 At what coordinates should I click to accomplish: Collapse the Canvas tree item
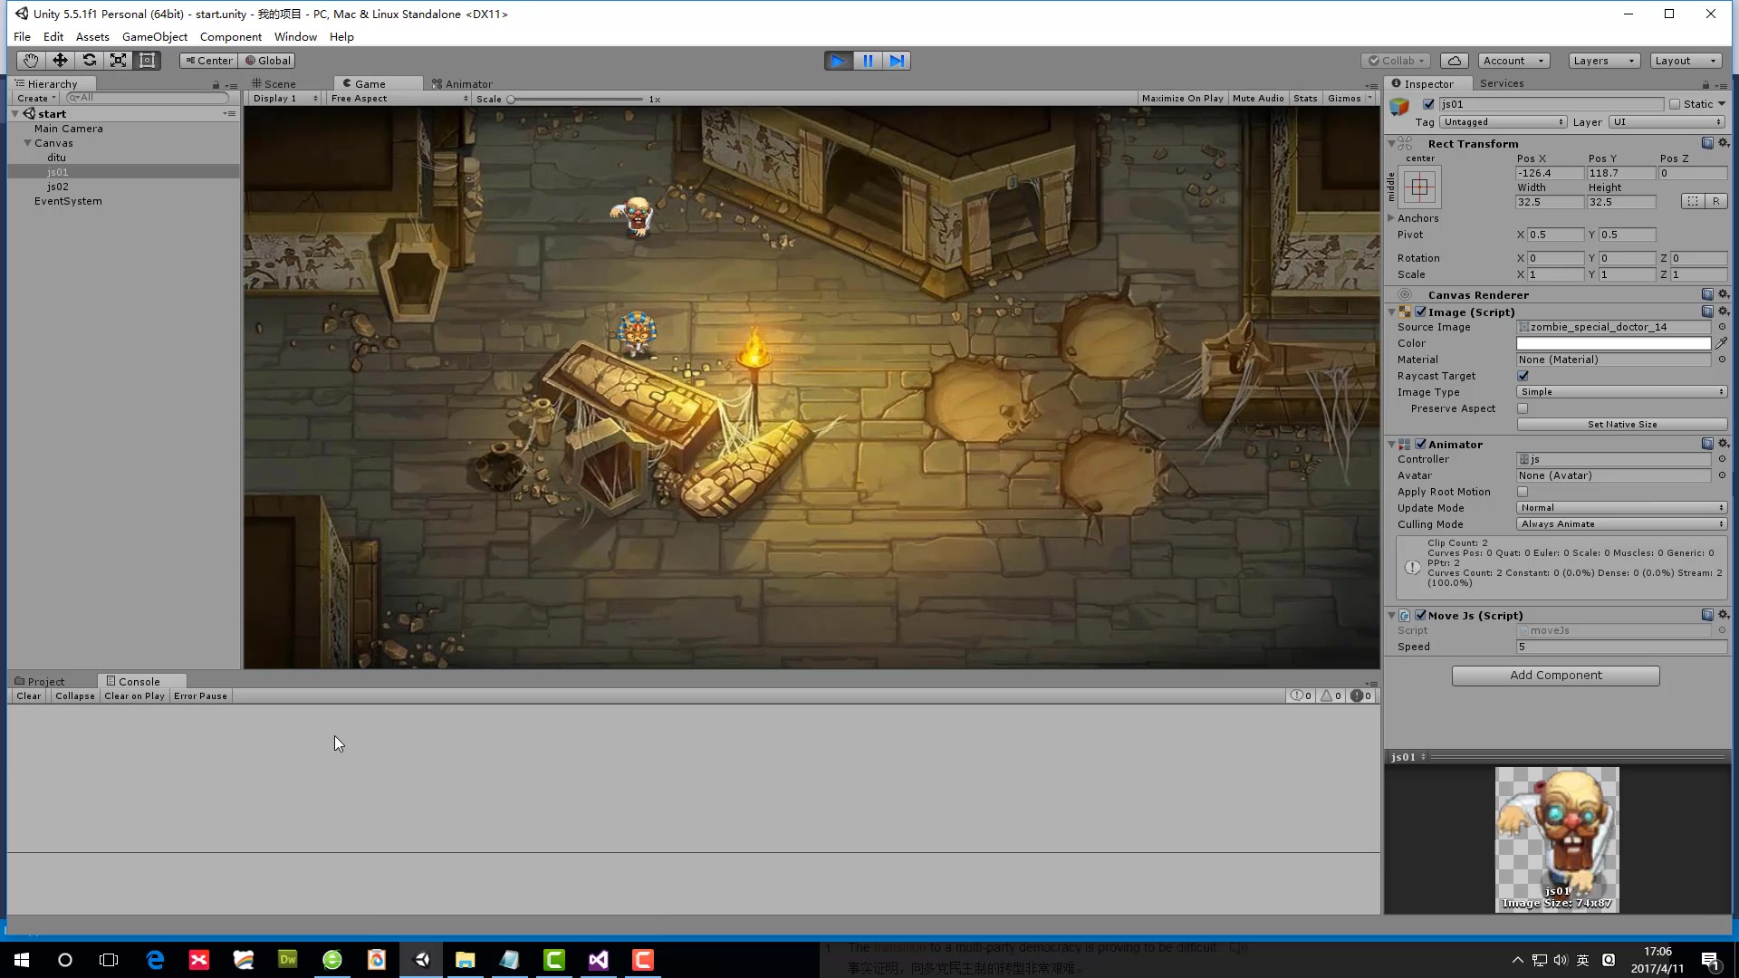pyautogui.click(x=27, y=143)
